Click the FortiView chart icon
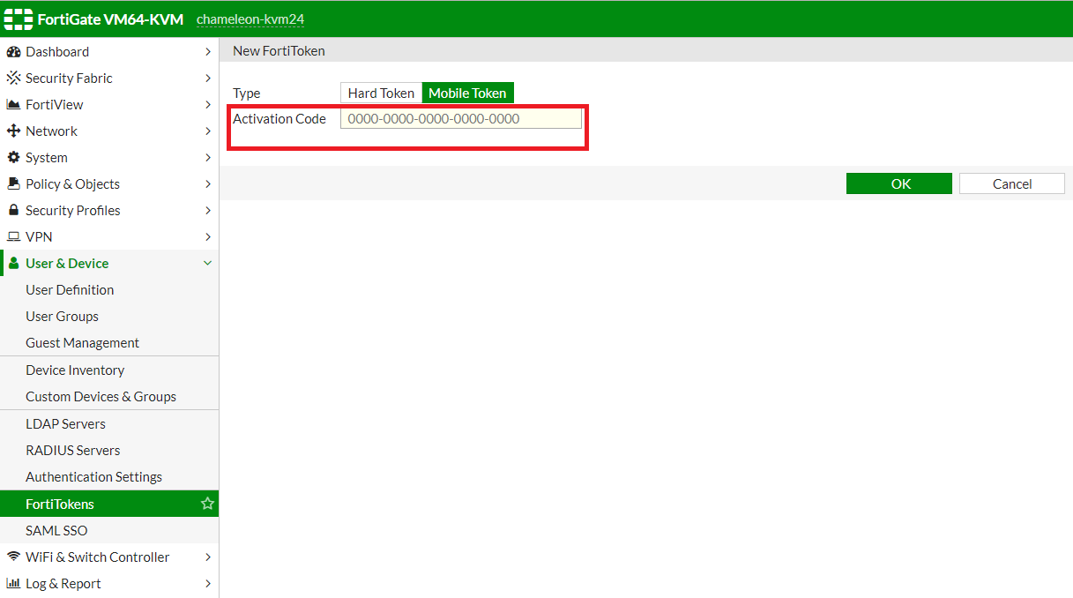 [13, 105]
